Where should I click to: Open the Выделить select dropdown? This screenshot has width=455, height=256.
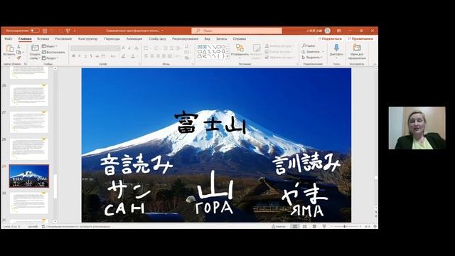click(x=312, y=58)
